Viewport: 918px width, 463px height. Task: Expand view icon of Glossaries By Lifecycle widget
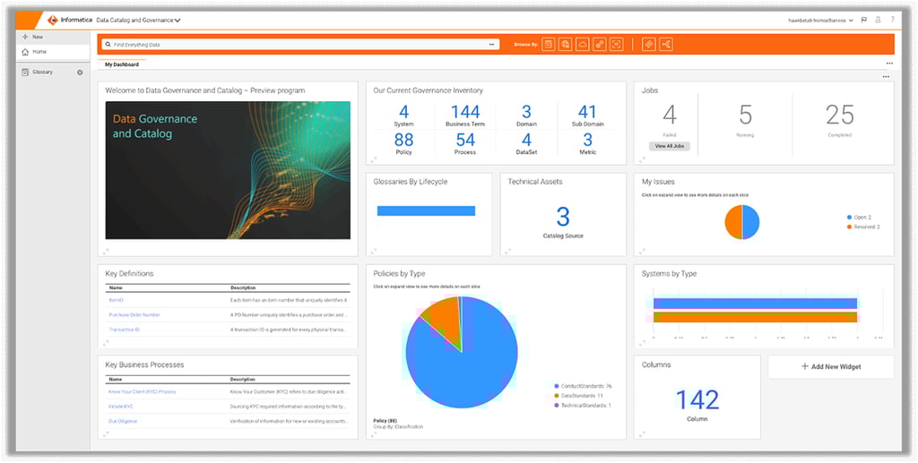click(x=374, y=251)
